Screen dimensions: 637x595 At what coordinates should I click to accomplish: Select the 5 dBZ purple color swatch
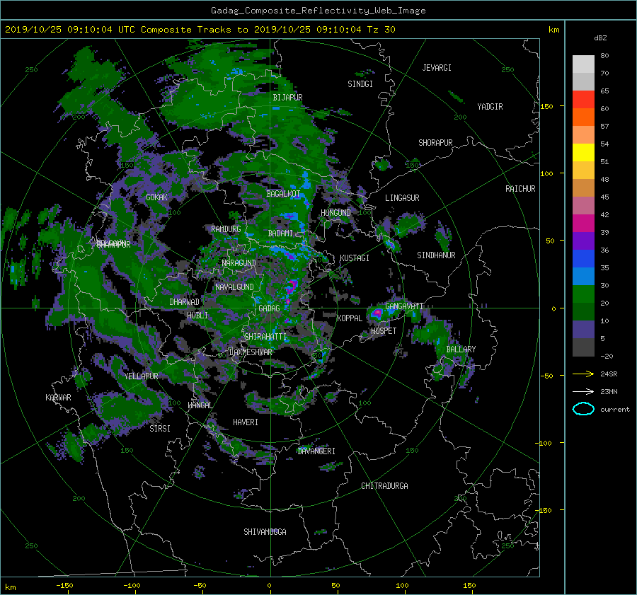583,330
